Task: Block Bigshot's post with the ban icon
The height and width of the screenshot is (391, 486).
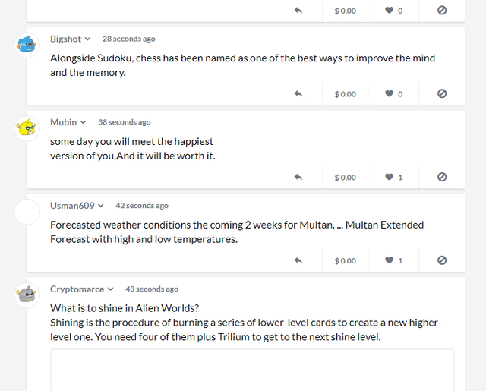Action: (x=442, y=93)
